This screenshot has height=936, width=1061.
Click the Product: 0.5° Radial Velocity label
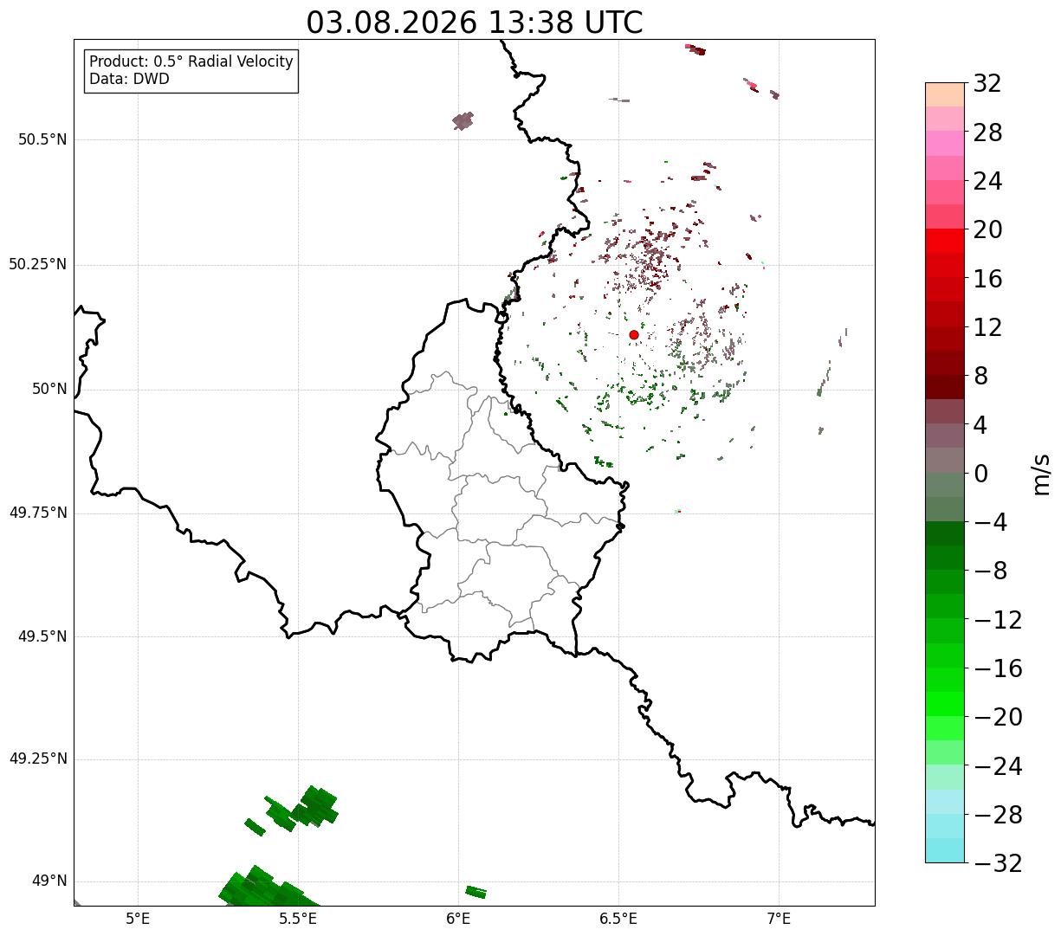coord(191,62)
